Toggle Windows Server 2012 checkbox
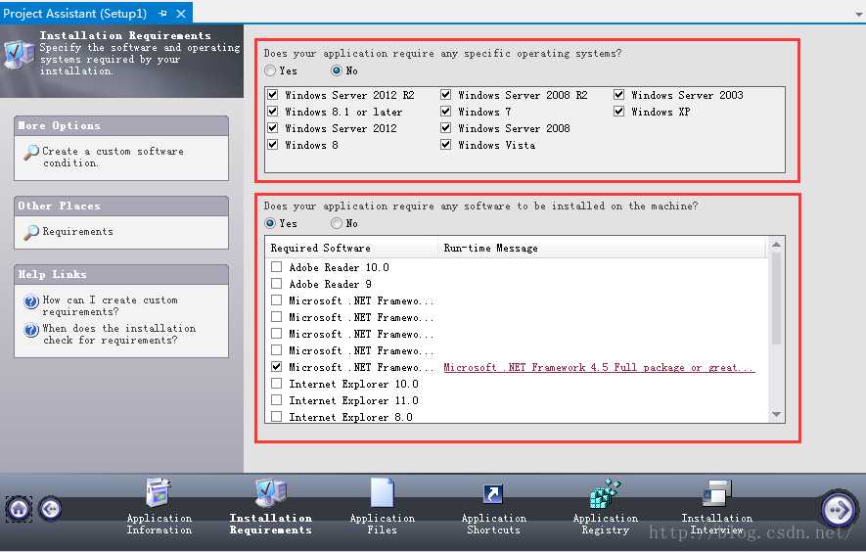Screen dimensions: 866x552 pyautogui.click(x=272, y=127)
